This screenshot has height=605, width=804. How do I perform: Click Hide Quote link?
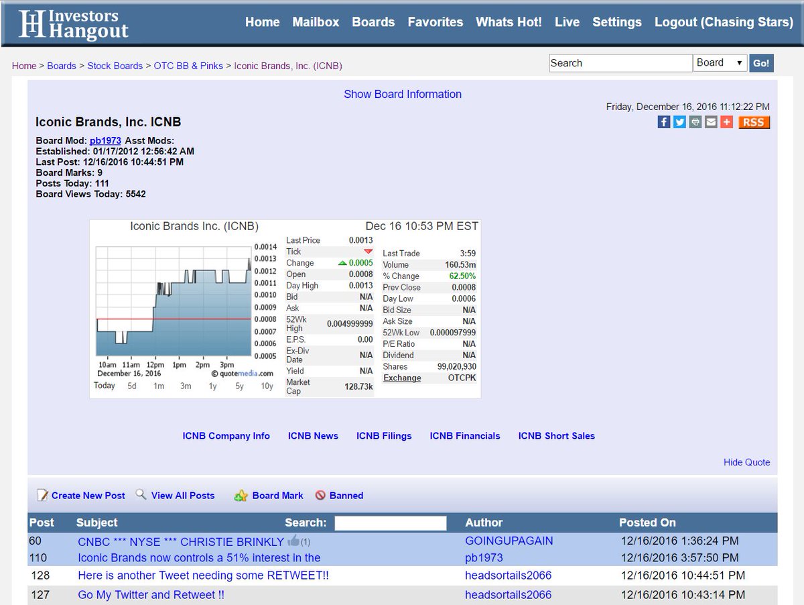pyautogui.click(x=747, y=462)
